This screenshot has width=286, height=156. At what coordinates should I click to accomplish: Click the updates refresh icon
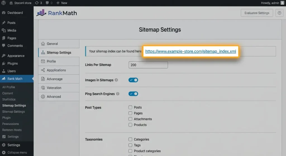(37, 3)
